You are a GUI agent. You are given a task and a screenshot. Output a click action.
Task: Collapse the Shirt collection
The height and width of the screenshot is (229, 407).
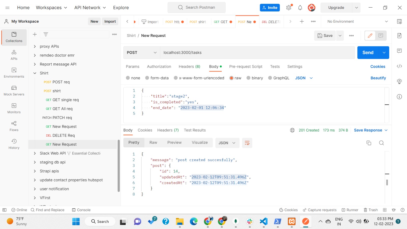[35, 73]
